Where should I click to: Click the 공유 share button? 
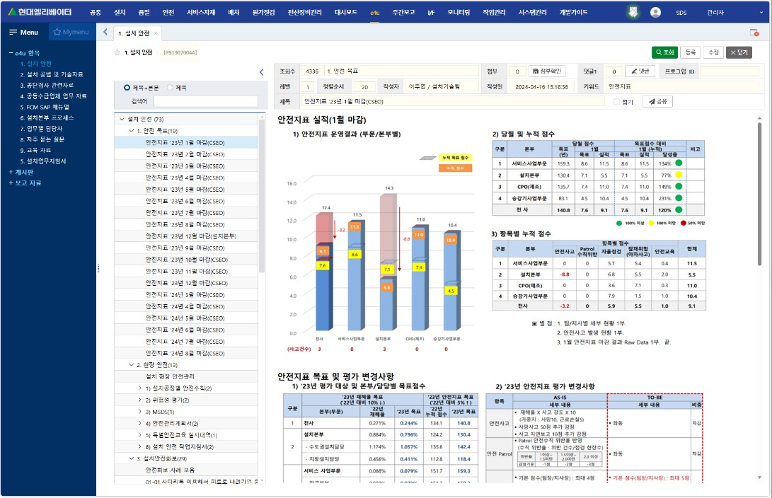(657, 101)
